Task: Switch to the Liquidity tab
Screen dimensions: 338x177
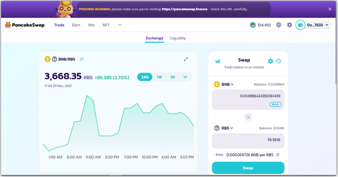Action: pyautogui.click(x=178, y=38)
